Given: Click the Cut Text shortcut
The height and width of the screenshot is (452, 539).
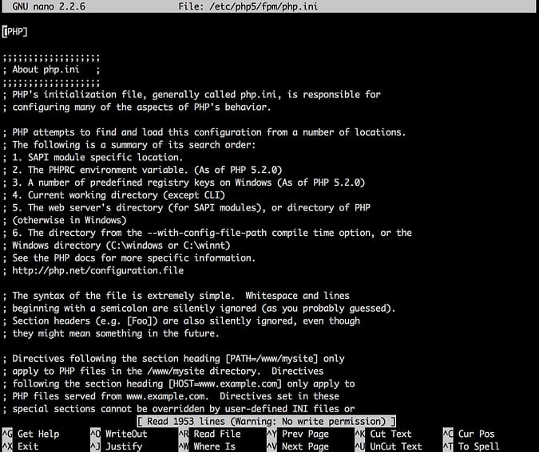Looking at the screenshot, I should pyautogui.click(x=390, y=434).
